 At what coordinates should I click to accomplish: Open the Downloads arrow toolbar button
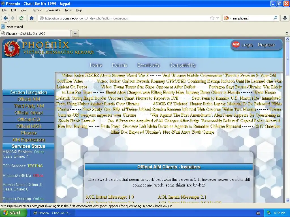pos(285,18)
